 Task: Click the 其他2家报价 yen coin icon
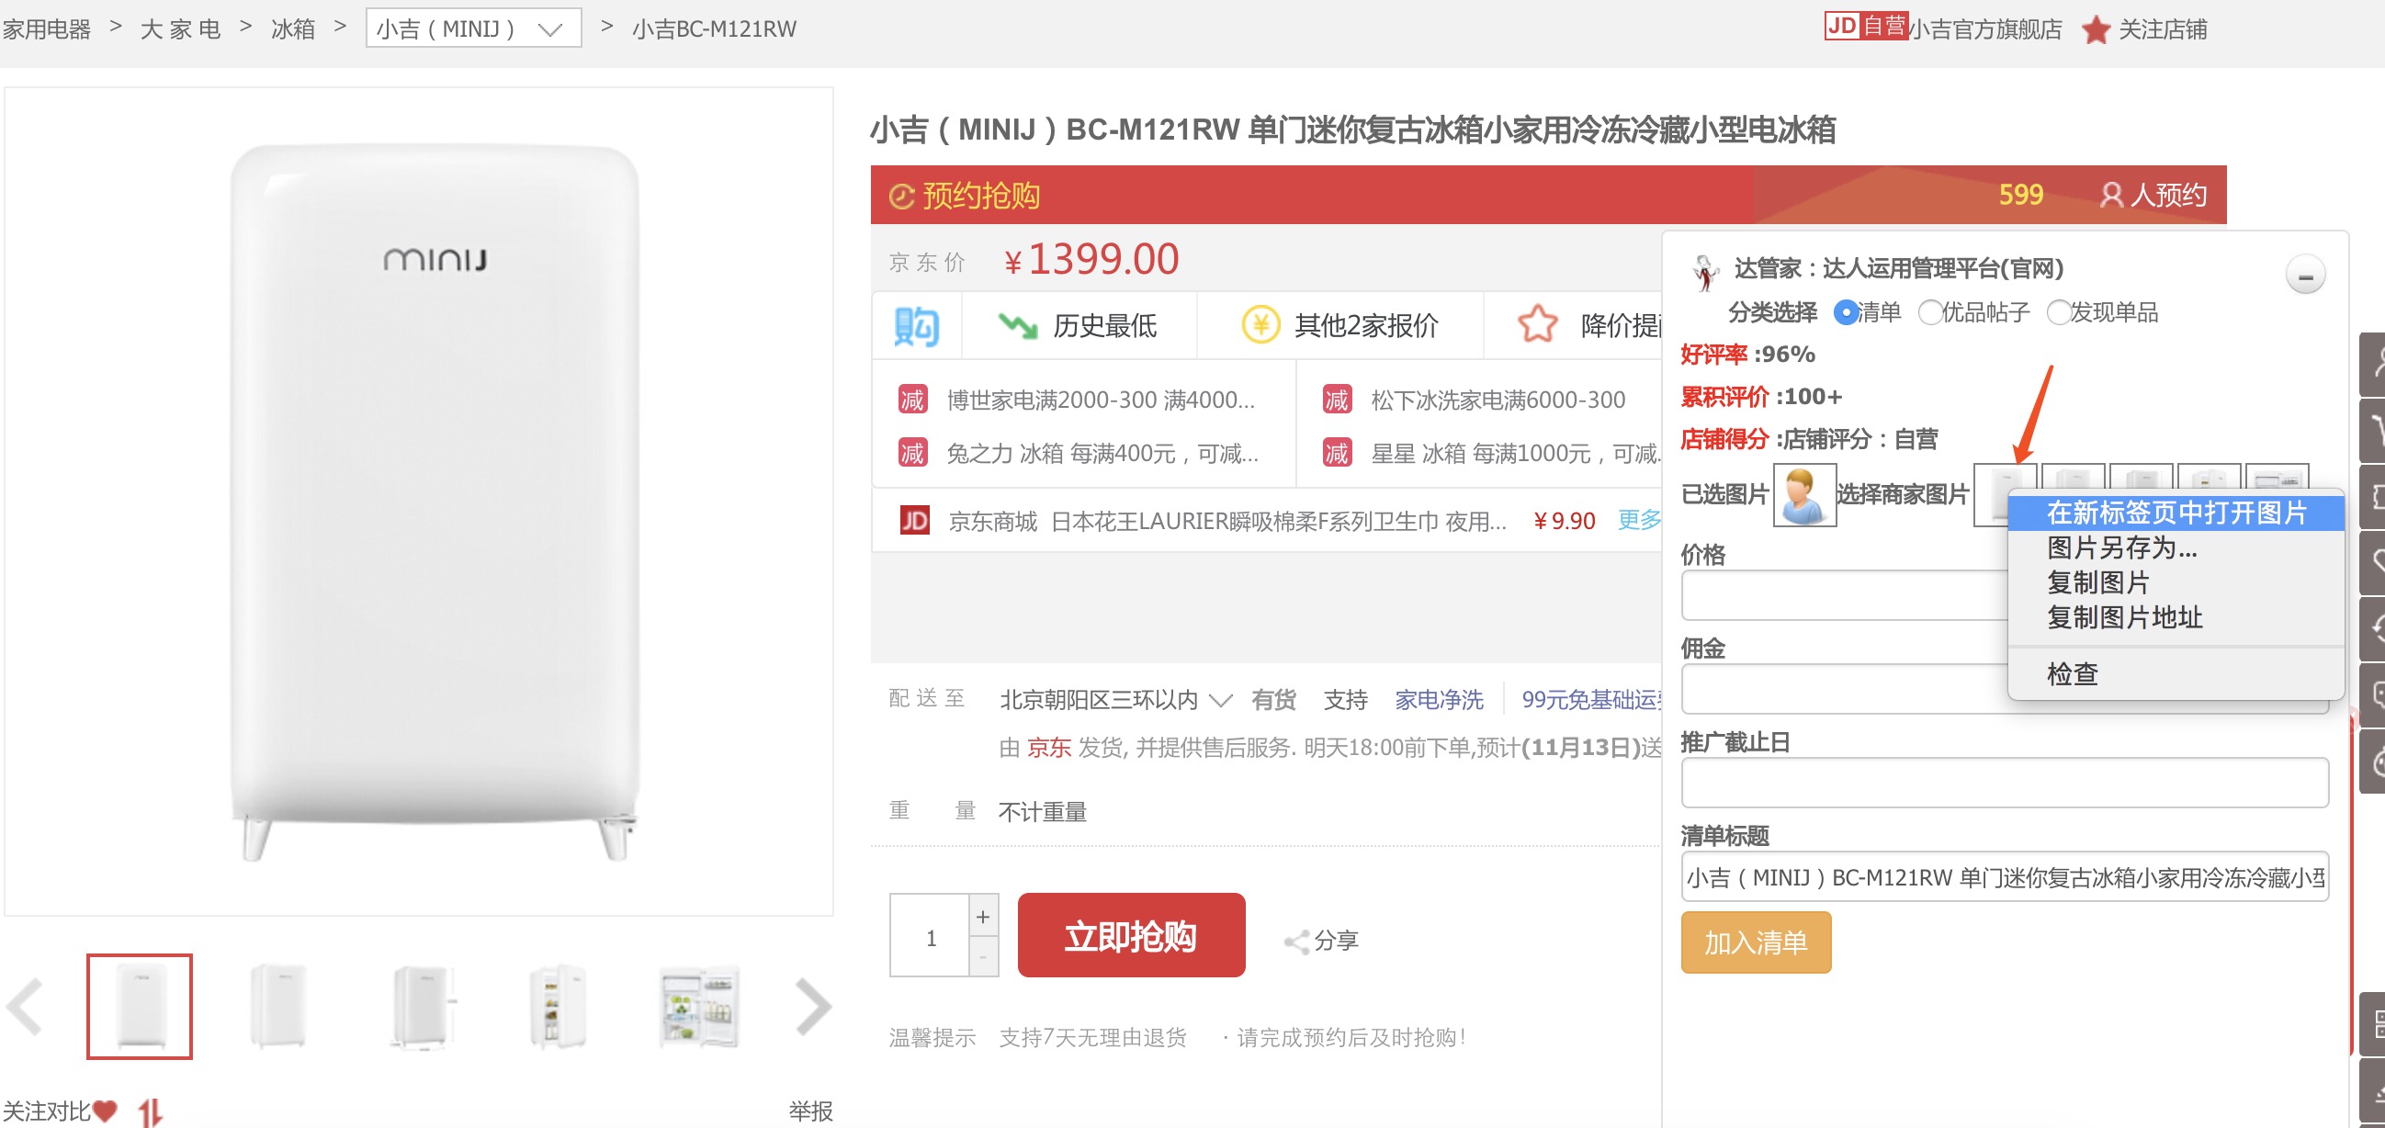1260,325
